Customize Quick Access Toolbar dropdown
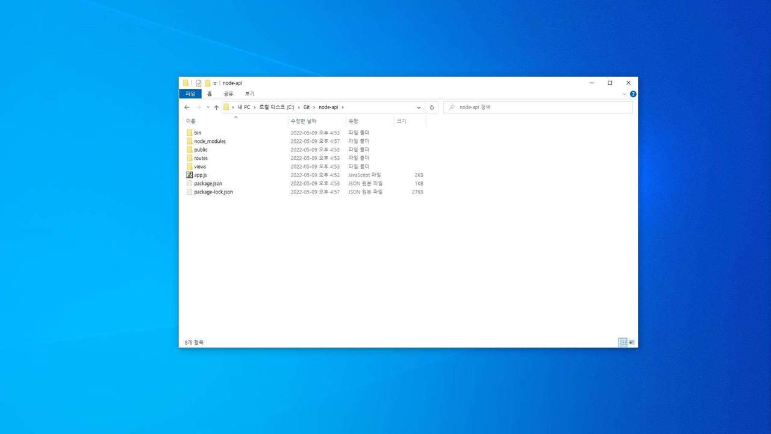This screenshot has height=434, width=771. click(x=215, y=83)
